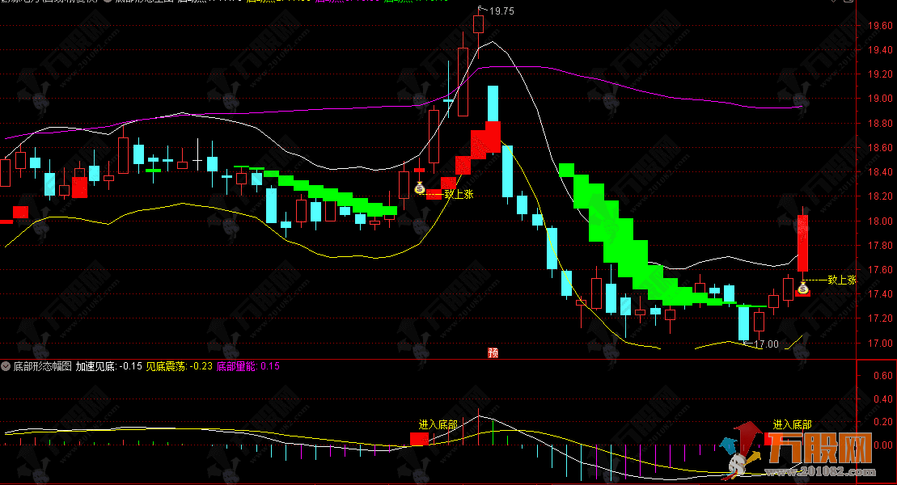Image resolution: width=897 pixels, height=485 pixels.
Task: Click the right 致上涨 signal text
Action: 842,280
